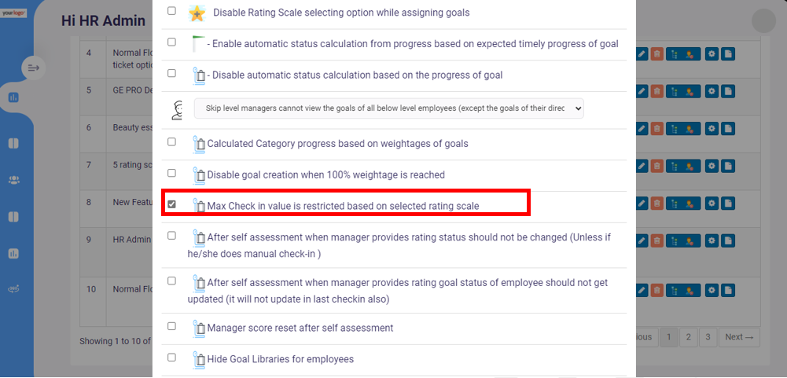Image resolution: width=787 pixels, height=378 pixels.
Task: Click the edit pencil icon in row 10
Action: (642, 290)
